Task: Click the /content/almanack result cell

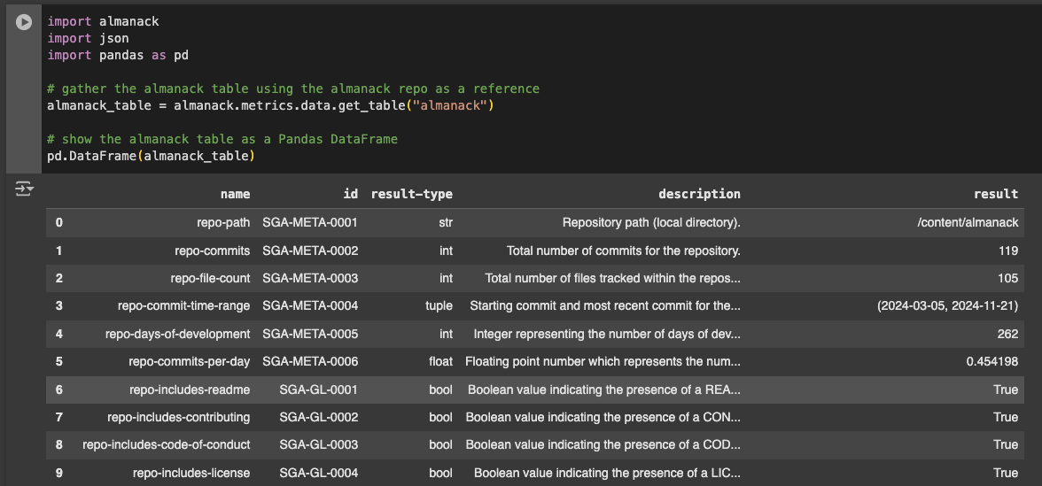Action: (967, 223)
